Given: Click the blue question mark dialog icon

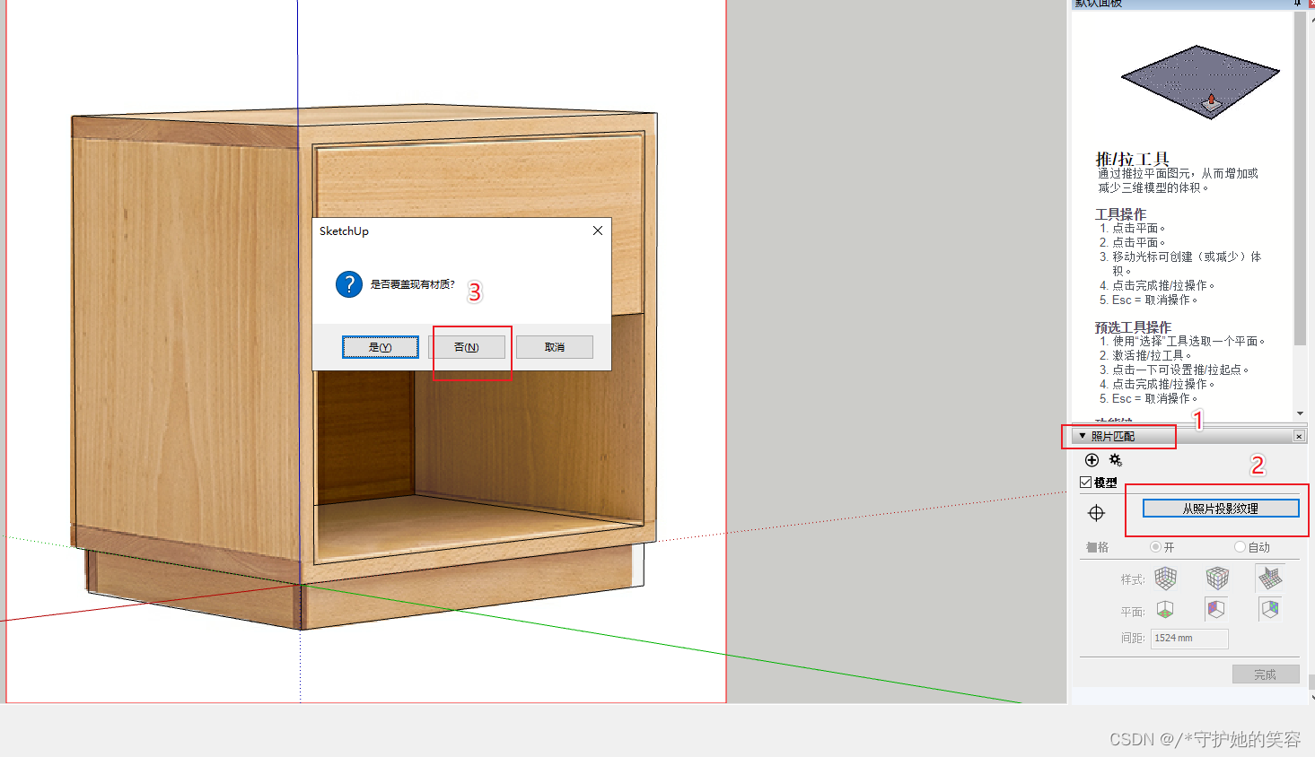Looking at the screenshot, I should (349, 284).
